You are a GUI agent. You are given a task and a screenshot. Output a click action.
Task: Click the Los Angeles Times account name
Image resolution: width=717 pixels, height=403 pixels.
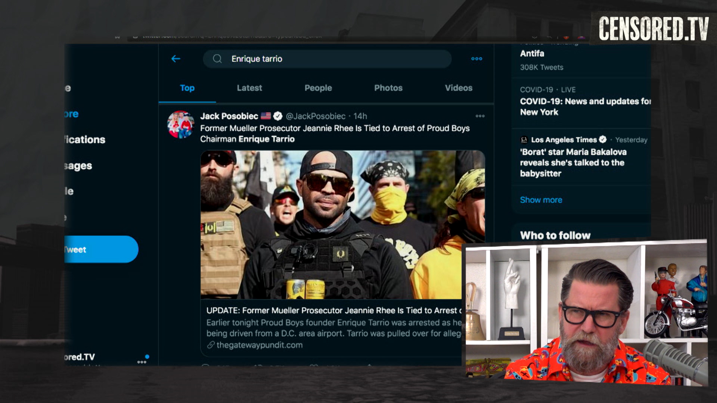564,140
